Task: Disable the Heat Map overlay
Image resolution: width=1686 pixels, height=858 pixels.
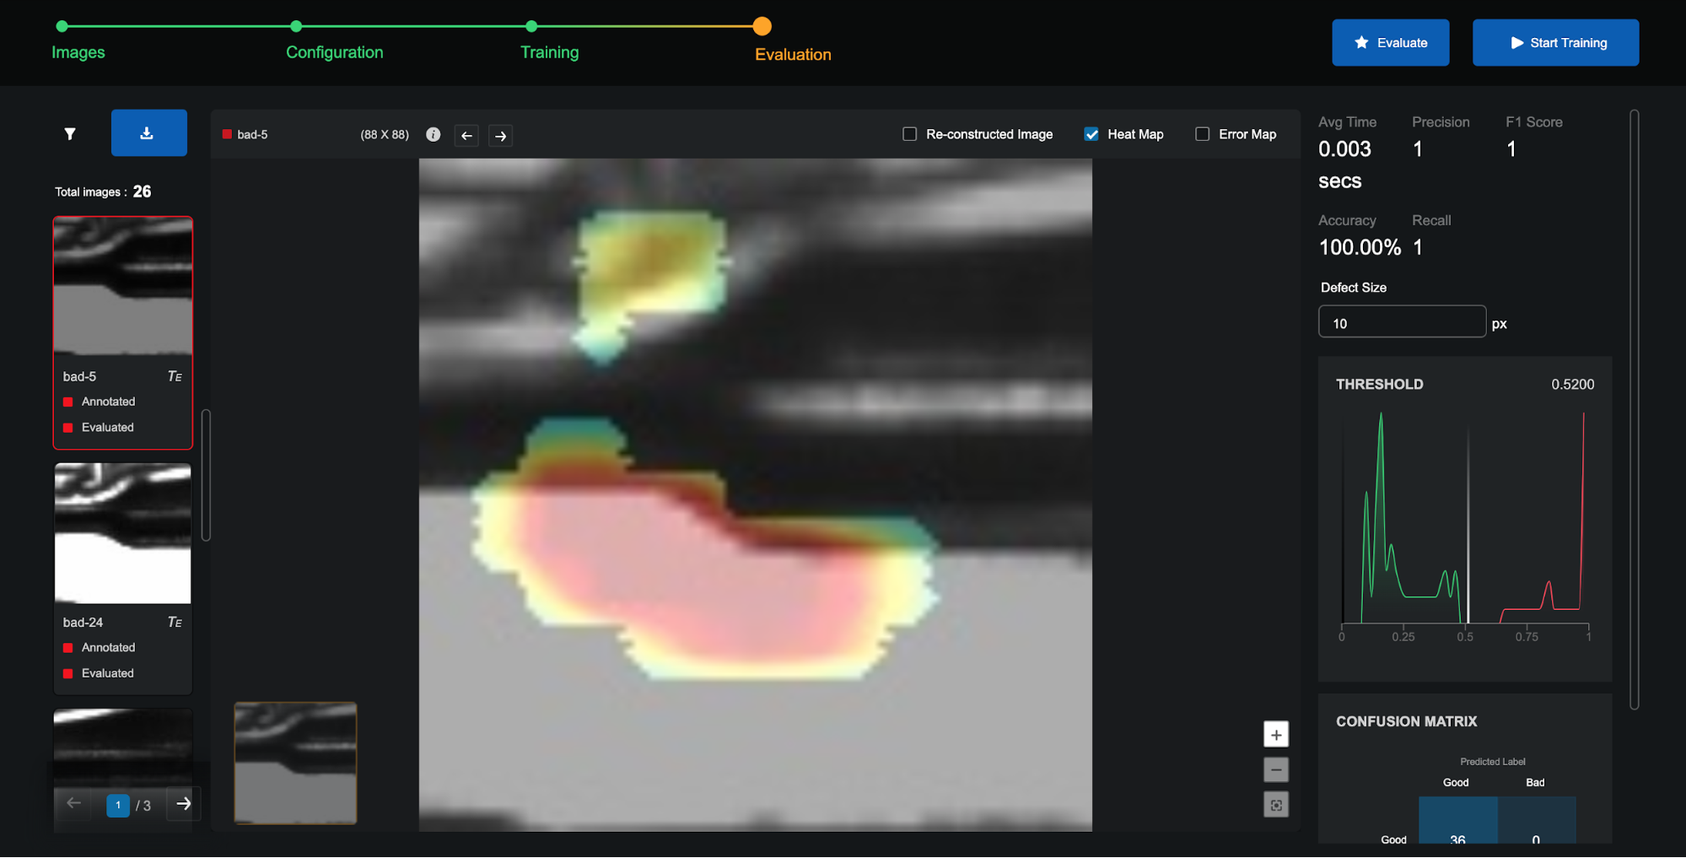Action: pyautogui.click(x=1091, y=133)
